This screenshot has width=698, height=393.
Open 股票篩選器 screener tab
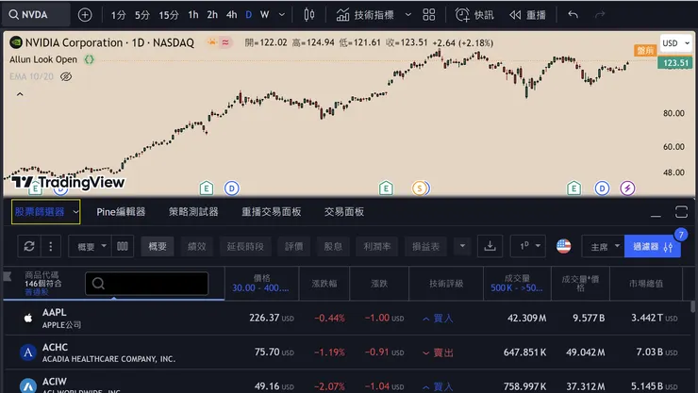(x=40, y=212)
